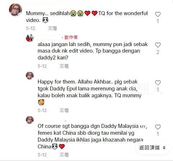The height and width of the screenshot is (161, 173).
Task: Reply to the 'Daddy Malaysia' comment
Action: point(64,155)
